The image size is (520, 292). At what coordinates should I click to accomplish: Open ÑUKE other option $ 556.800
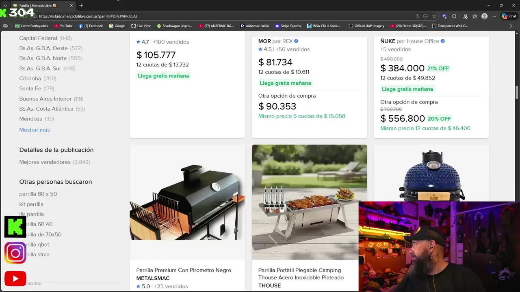tap(403, 119)
